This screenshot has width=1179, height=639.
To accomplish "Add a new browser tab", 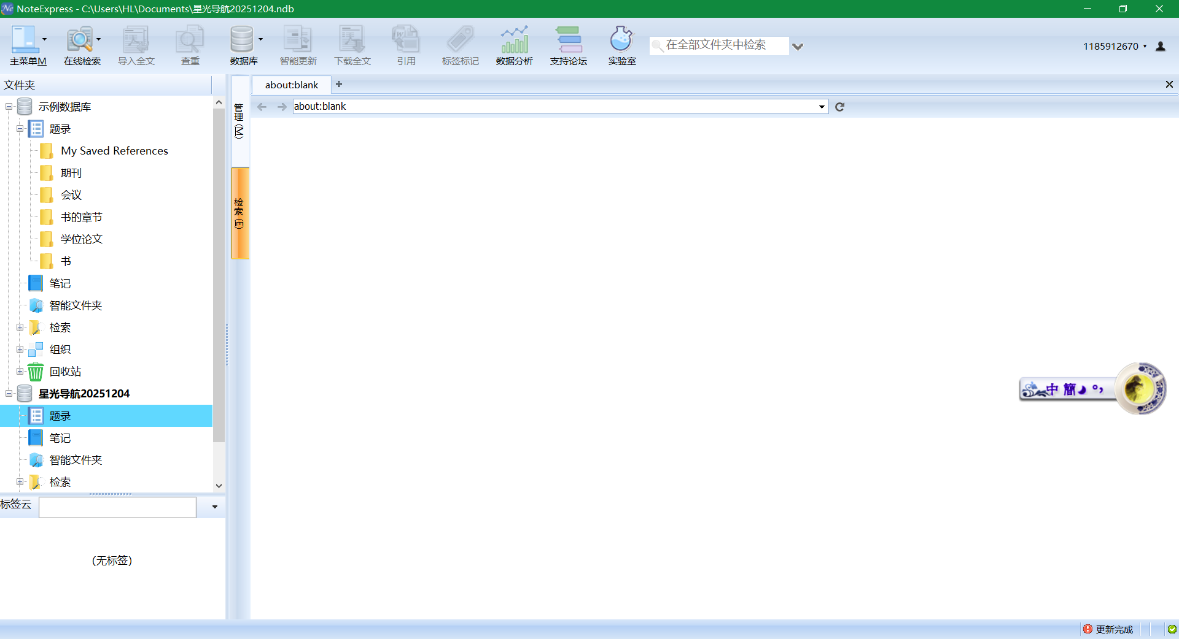I will (339, 85).
